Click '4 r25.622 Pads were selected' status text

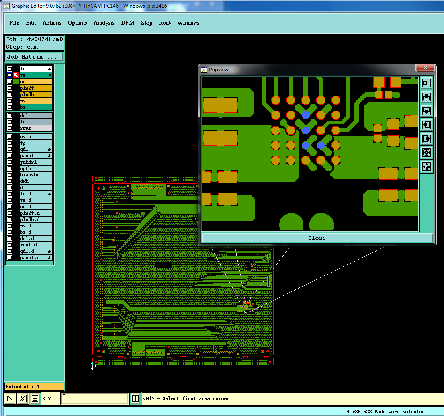click(x=386, y=412)
